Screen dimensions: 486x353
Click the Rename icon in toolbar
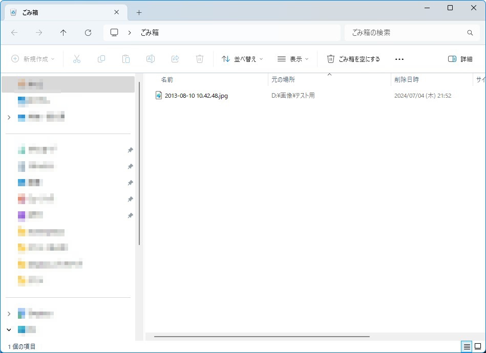pyautogui.click(x=151, y=59)
